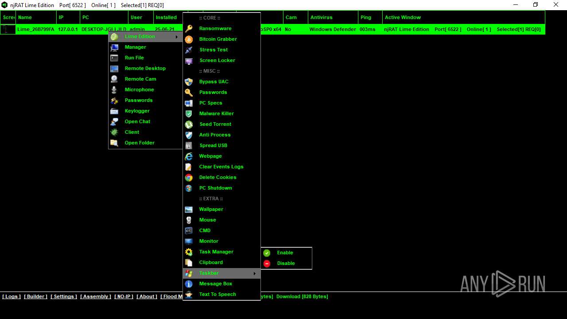Open the [Builder] link
Viewport: 567px width, 319px height.
pos(35,296)
